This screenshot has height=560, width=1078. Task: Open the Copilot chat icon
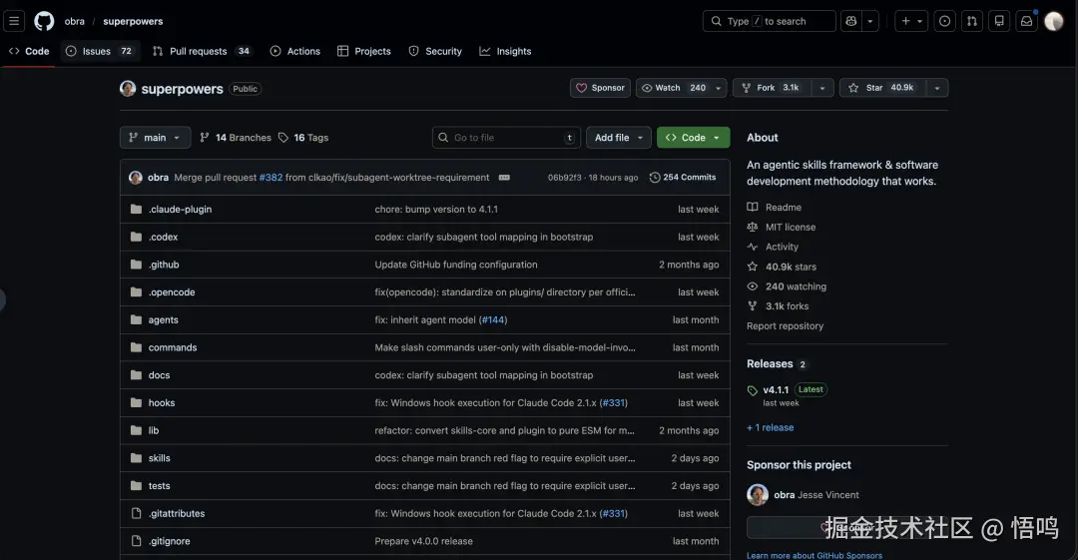pos(850,21)
